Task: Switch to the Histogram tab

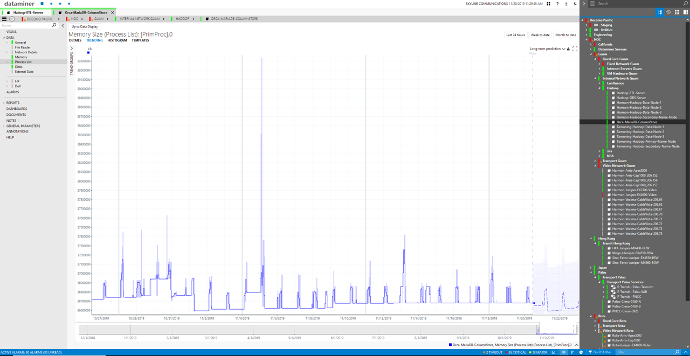Action: 117,40
